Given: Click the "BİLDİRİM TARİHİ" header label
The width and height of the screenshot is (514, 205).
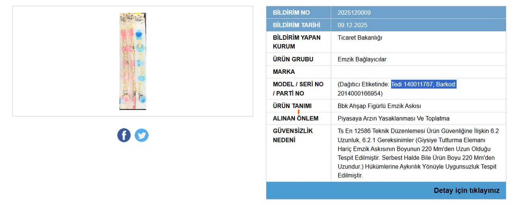Looking at the screenshot, I should point(296,25).
